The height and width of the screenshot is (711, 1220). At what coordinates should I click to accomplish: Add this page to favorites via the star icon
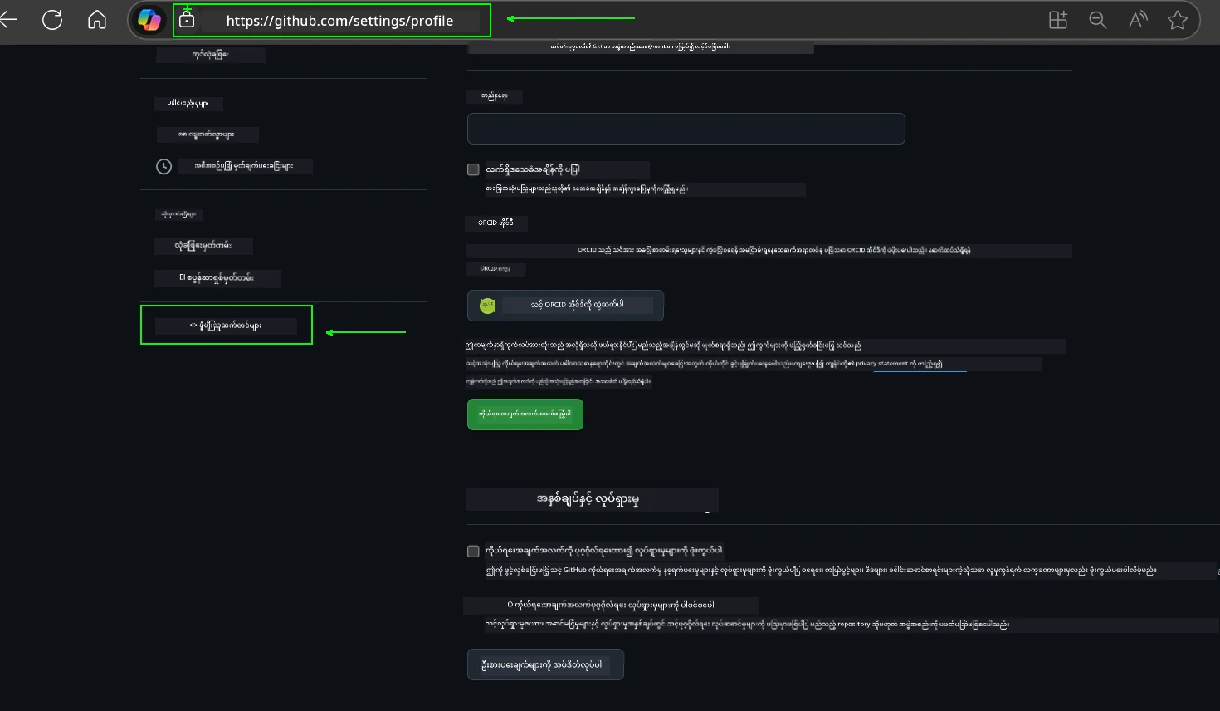click(1177, 19)
